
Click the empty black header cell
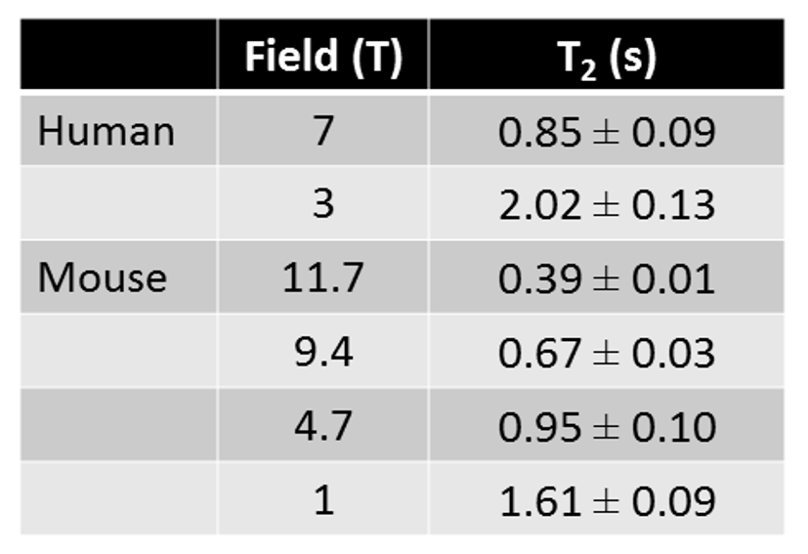pyautogui.click(x=118, y=56)
